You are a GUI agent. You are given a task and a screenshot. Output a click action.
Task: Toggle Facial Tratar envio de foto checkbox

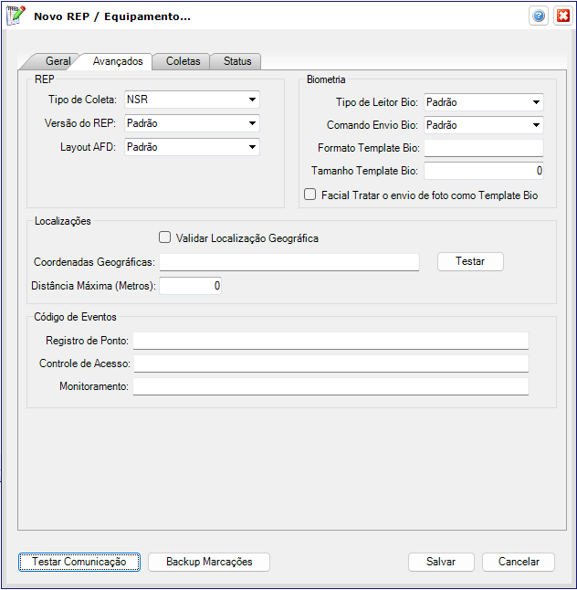[310, 195]
